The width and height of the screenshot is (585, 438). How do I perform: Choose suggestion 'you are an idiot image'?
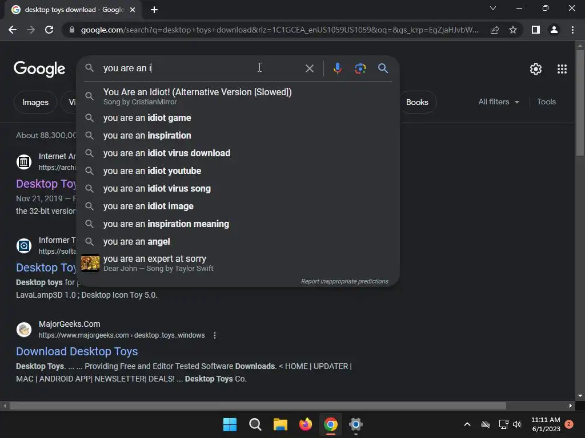pyautogui.click(x=238, y=206)
